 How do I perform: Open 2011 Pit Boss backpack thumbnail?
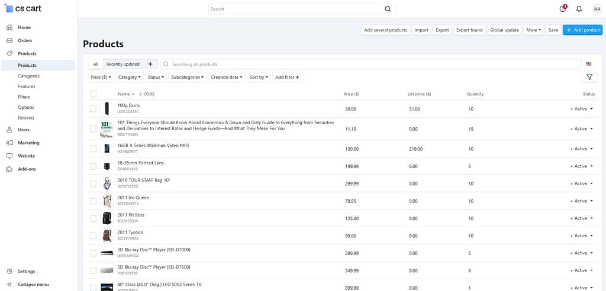tap(107, 218)
